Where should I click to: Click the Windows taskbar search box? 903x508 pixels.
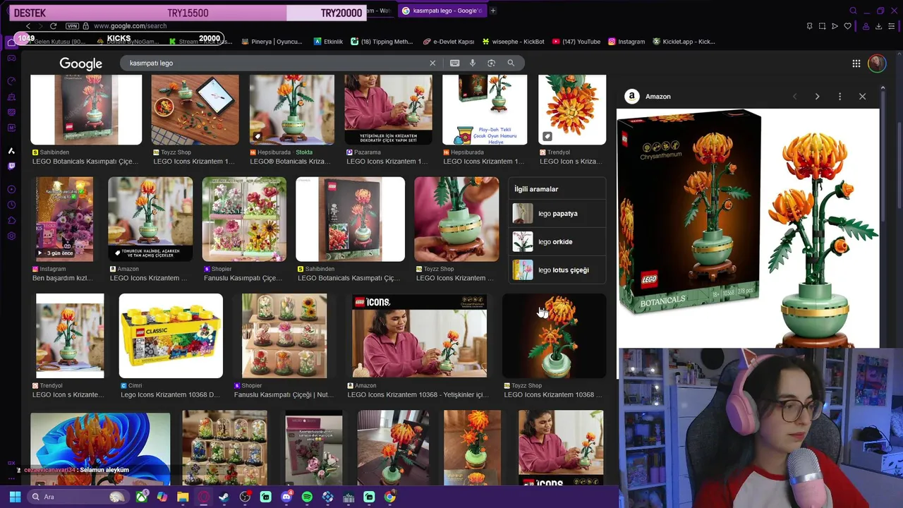pyautogui.click(x=78, y=497)
